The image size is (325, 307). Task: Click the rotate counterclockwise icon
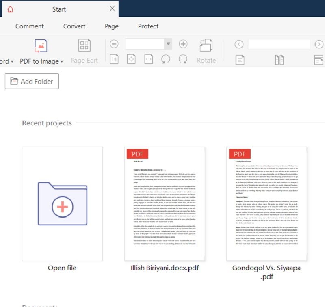point(165,59)
